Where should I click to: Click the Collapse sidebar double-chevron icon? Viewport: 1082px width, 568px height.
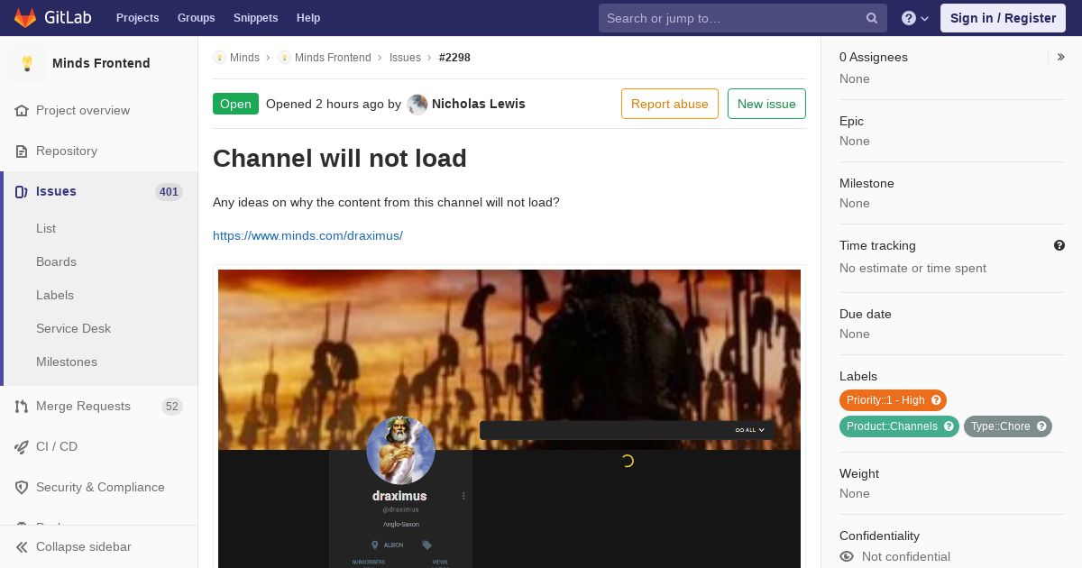(22, 546)
